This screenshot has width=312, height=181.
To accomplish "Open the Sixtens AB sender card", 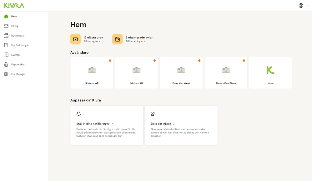I will point(92,73).
